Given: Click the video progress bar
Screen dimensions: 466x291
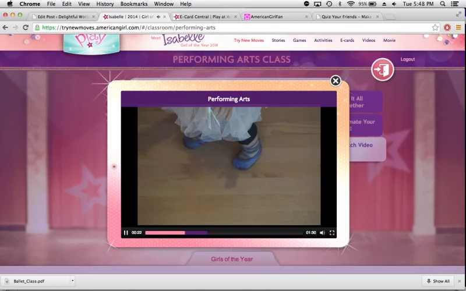Looking at the screenshot, I should click(x=224, y=233).
